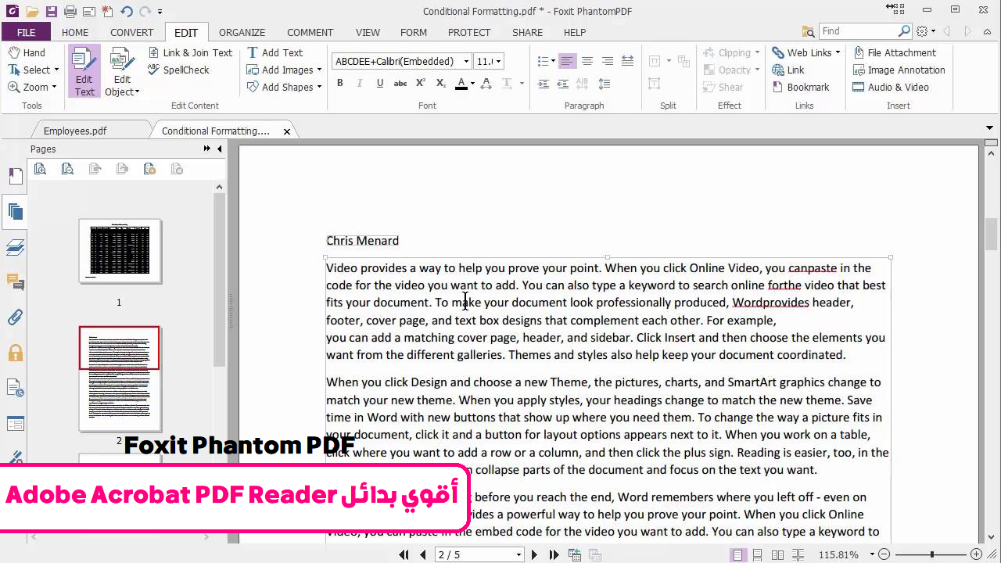The width and height of the screenshot is (1001, 563).
Task: Go to the previous page
Action: (x=423, y=554)
